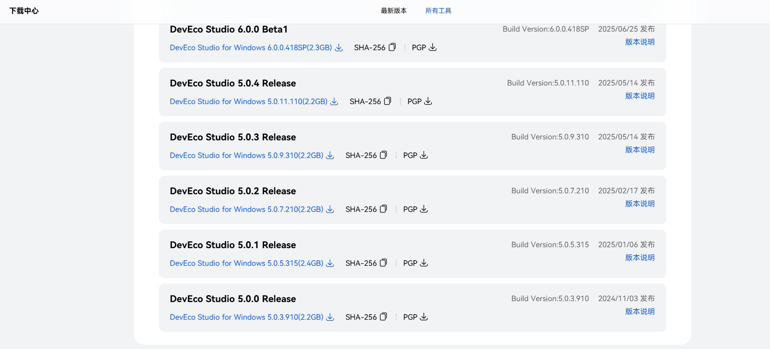Copy SHA-256 for DevEco Studio 5.0.2 Release
This screenshot has width=770, height=349.
[383, 209]
